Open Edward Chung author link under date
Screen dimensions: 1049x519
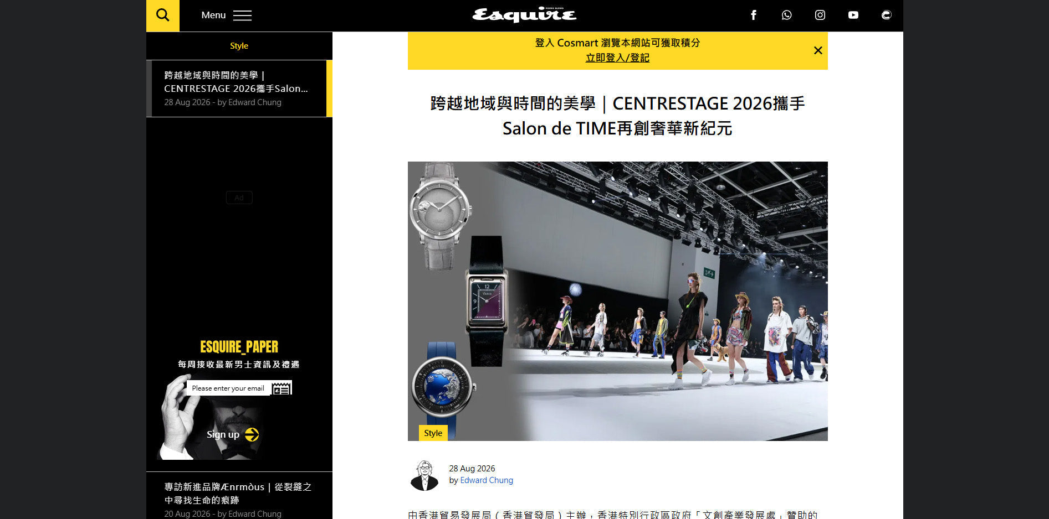[487, 480]
